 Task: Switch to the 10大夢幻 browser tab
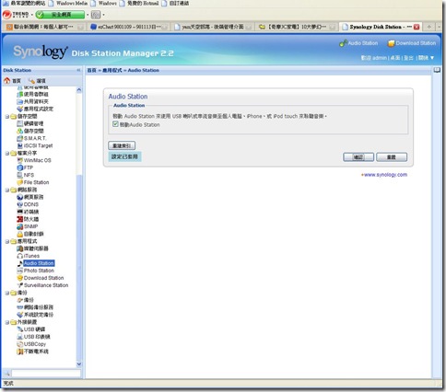click(x=297, y=27)
